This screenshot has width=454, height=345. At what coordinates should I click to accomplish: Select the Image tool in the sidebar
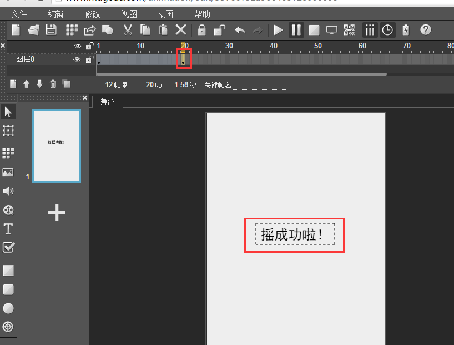[8, 172]
